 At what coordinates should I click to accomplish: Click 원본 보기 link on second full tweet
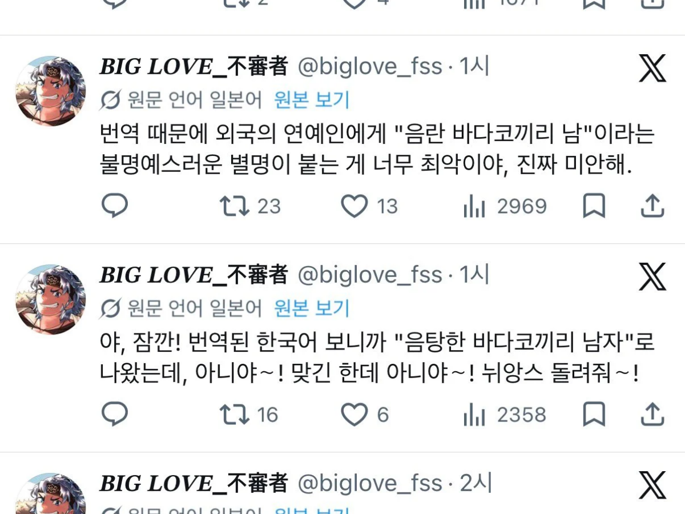tap(312, 309)
